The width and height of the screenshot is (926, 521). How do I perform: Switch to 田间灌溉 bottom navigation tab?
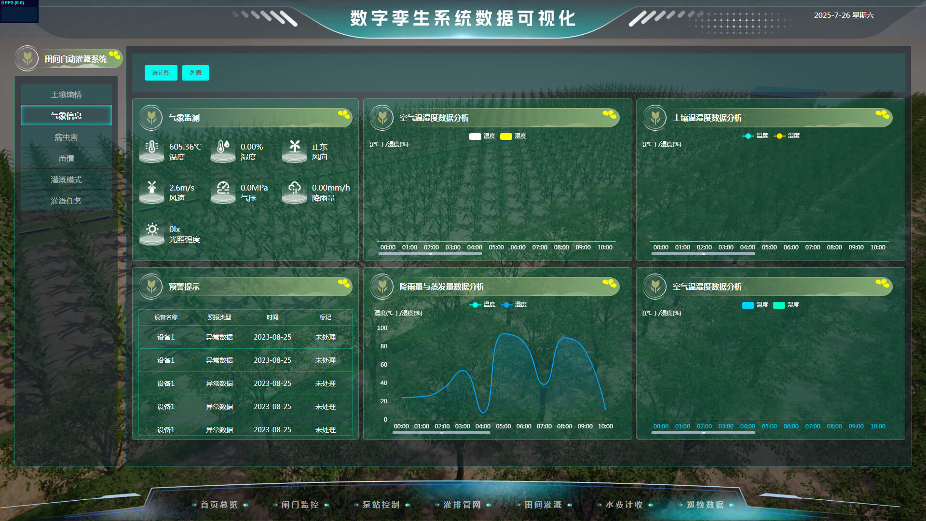point(543,505)
